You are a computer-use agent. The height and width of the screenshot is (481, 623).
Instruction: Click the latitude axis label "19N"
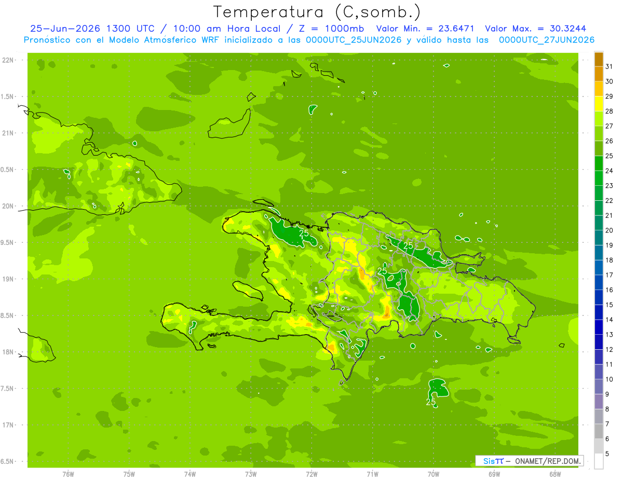tap(8, 279)
